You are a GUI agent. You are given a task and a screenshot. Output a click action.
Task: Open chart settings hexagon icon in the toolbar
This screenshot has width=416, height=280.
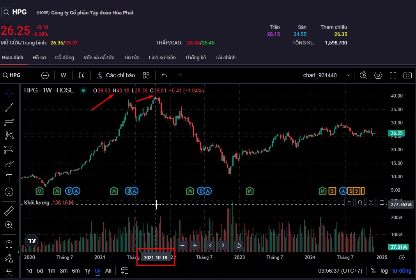pyautogui.click(x=378, y=75)
